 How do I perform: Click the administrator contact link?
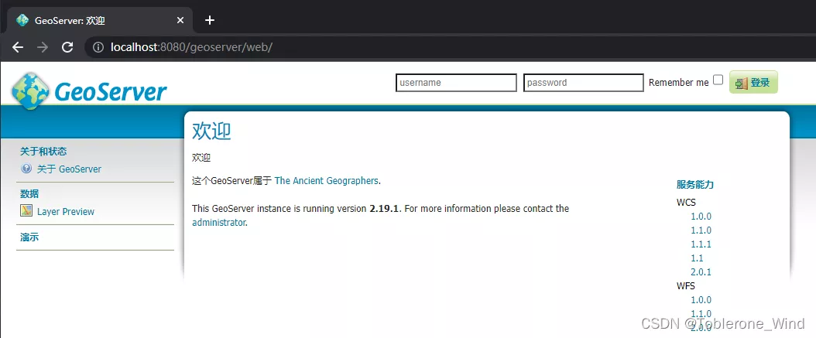point(218,223)
